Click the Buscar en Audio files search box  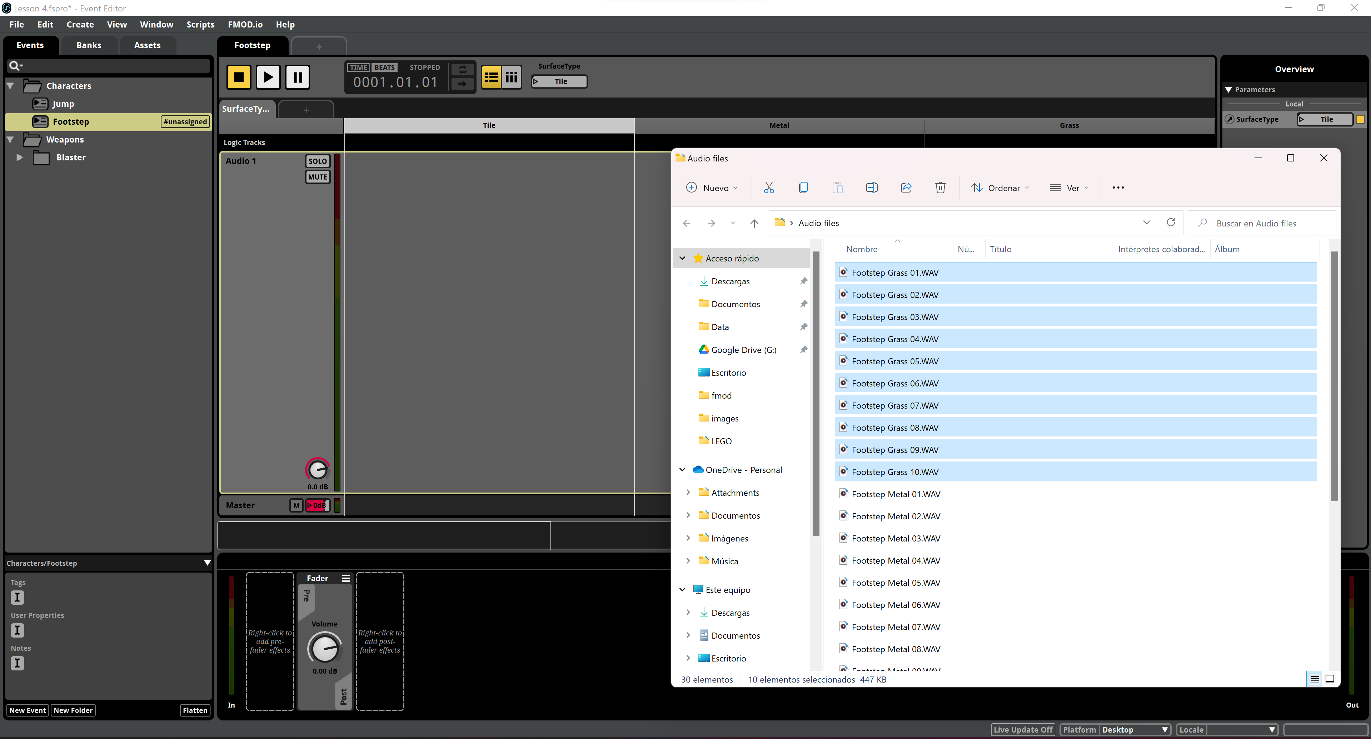pyautogui.click(x=1262, y=223)
